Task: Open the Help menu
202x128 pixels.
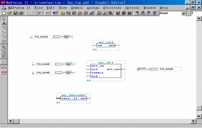Action: coord(164,8)
